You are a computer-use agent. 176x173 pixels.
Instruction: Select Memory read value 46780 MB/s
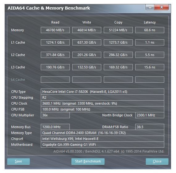click(x=55, y=30)
